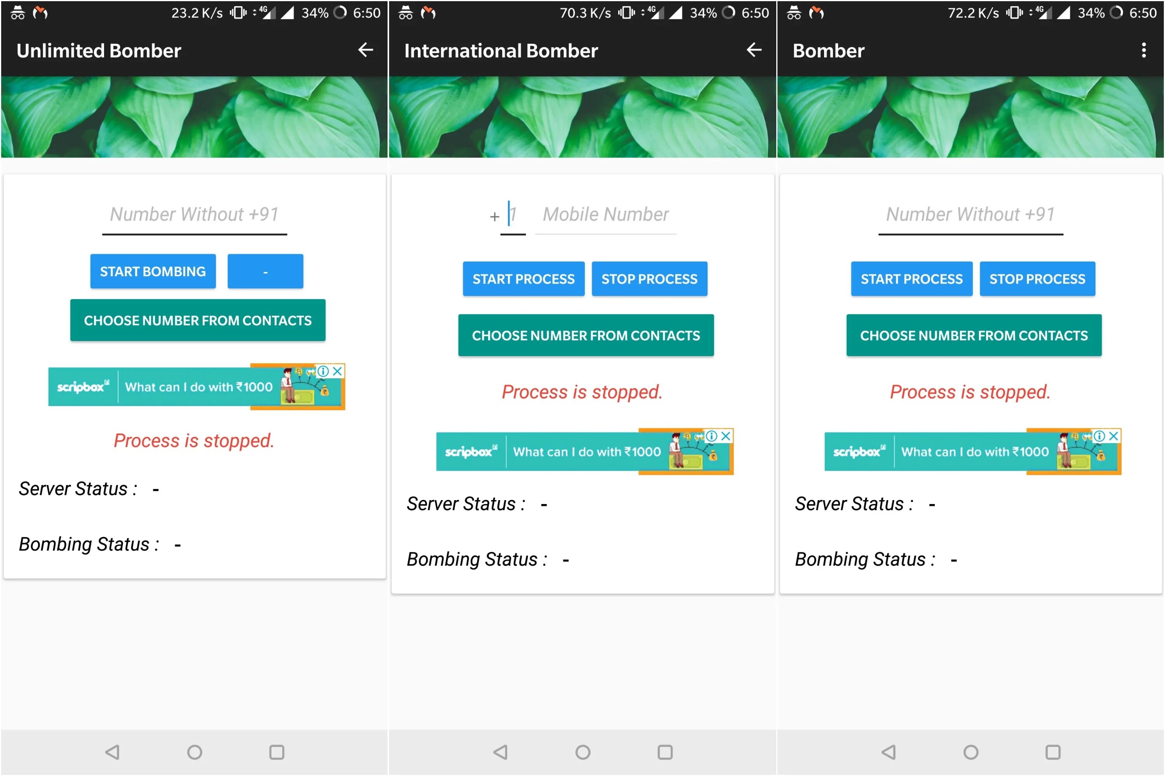Viewport: 1165px width, 776px height.
Task: Focus the country code field after plus
Action: point(513,215)
